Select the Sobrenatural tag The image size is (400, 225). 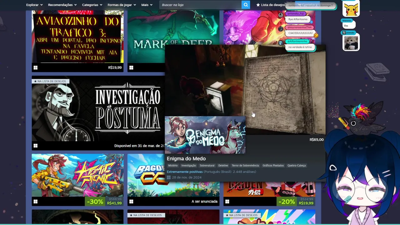[x=207, y=166]
